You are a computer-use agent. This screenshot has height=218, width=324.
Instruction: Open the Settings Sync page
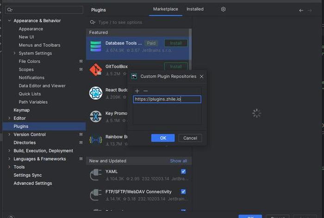(27, 175)
